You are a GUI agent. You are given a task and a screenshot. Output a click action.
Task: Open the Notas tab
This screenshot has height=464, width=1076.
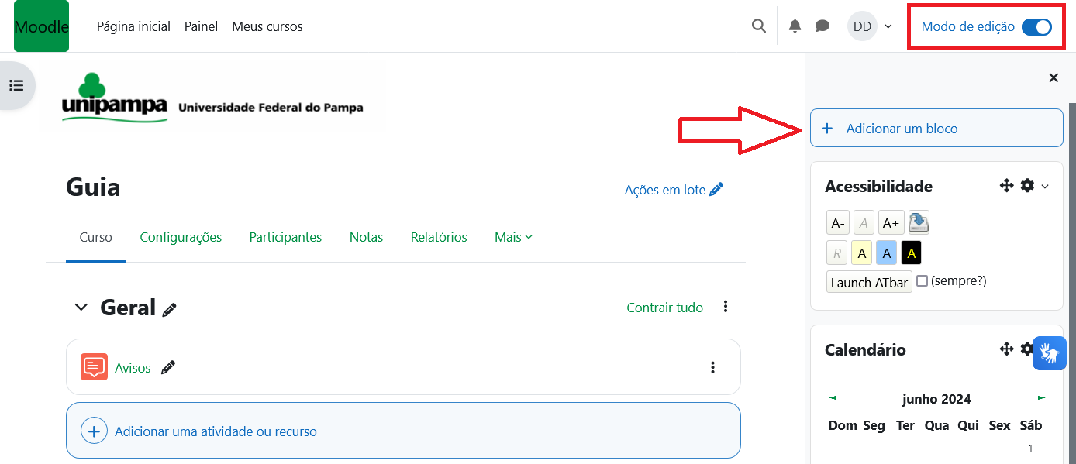click(x=366, y=237)
